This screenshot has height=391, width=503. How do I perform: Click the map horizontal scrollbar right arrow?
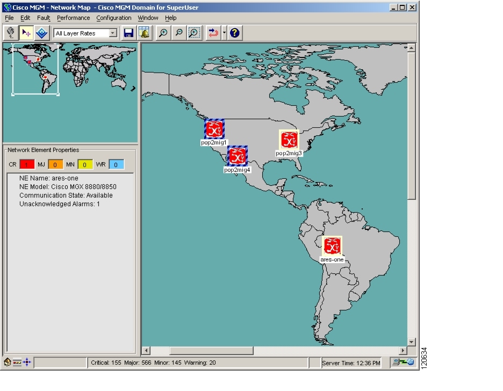(403, 350)
